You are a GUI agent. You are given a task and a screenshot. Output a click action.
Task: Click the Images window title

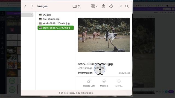(x=42, y=6)
